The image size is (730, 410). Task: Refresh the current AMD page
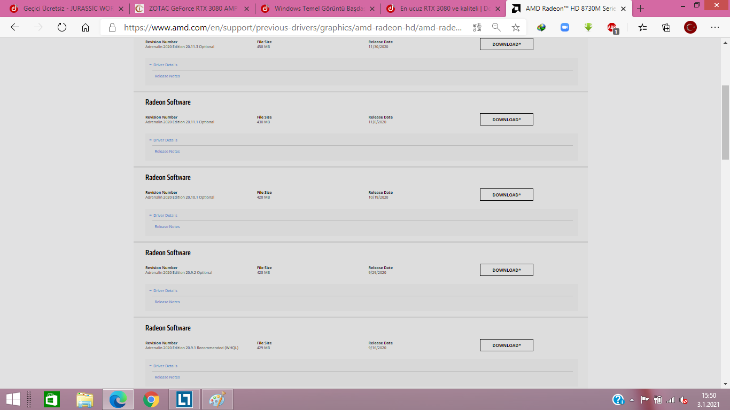pos(61,28)
